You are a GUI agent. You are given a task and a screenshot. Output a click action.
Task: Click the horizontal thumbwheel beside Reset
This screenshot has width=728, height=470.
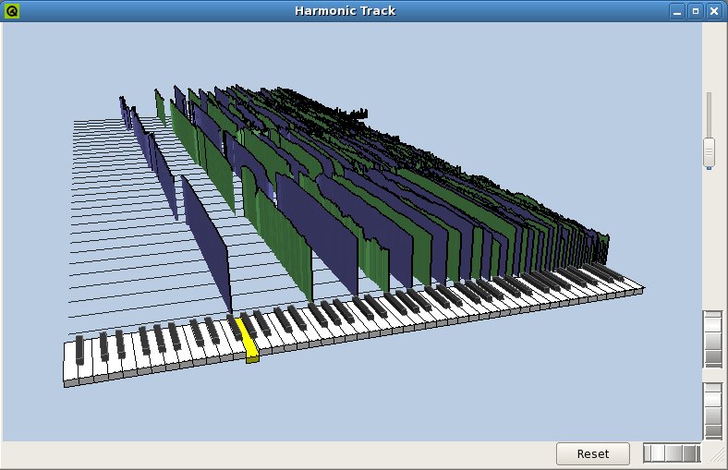[672, 453]
